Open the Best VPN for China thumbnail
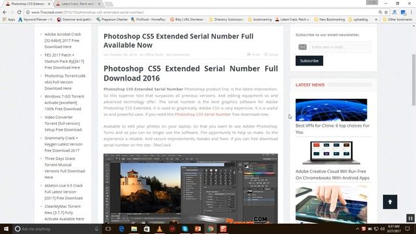The image size is (416, 234). pyautogui.click(x=331, y=110)
